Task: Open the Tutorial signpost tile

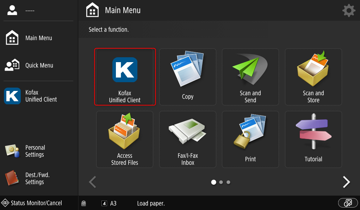Action: click(313, 139)
